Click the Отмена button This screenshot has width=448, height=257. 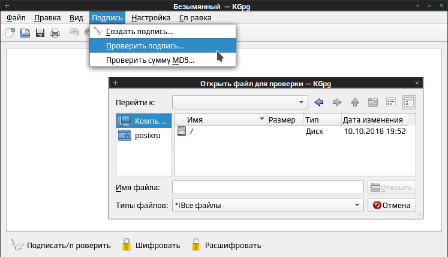click(392, 205)
